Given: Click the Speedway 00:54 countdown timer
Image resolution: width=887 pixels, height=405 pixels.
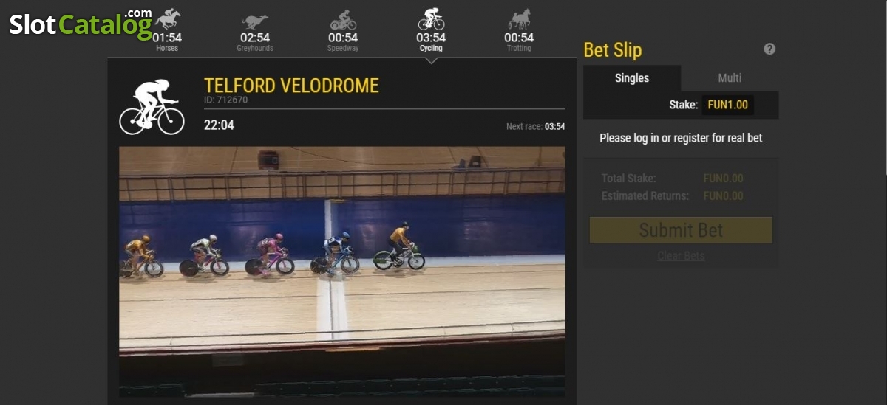Looking at the screenshot, I should click(343, 38).
